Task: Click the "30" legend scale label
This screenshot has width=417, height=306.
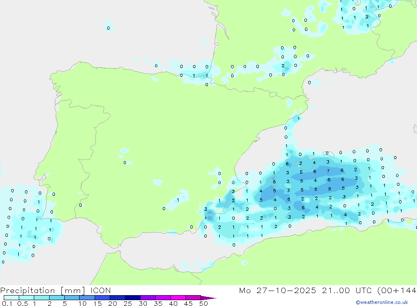Action: [143, 303]
